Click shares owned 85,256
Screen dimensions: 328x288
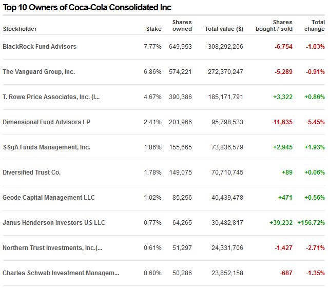182,198
